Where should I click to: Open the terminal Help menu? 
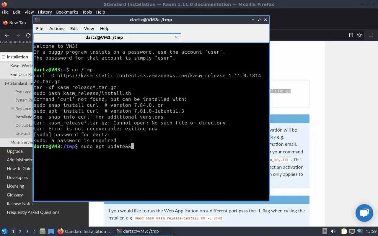coord(105,29)
